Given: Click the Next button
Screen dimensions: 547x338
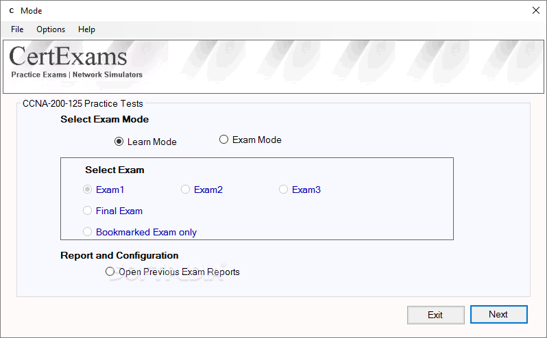Looking at the screenshot, I should [x=498, y=314].
